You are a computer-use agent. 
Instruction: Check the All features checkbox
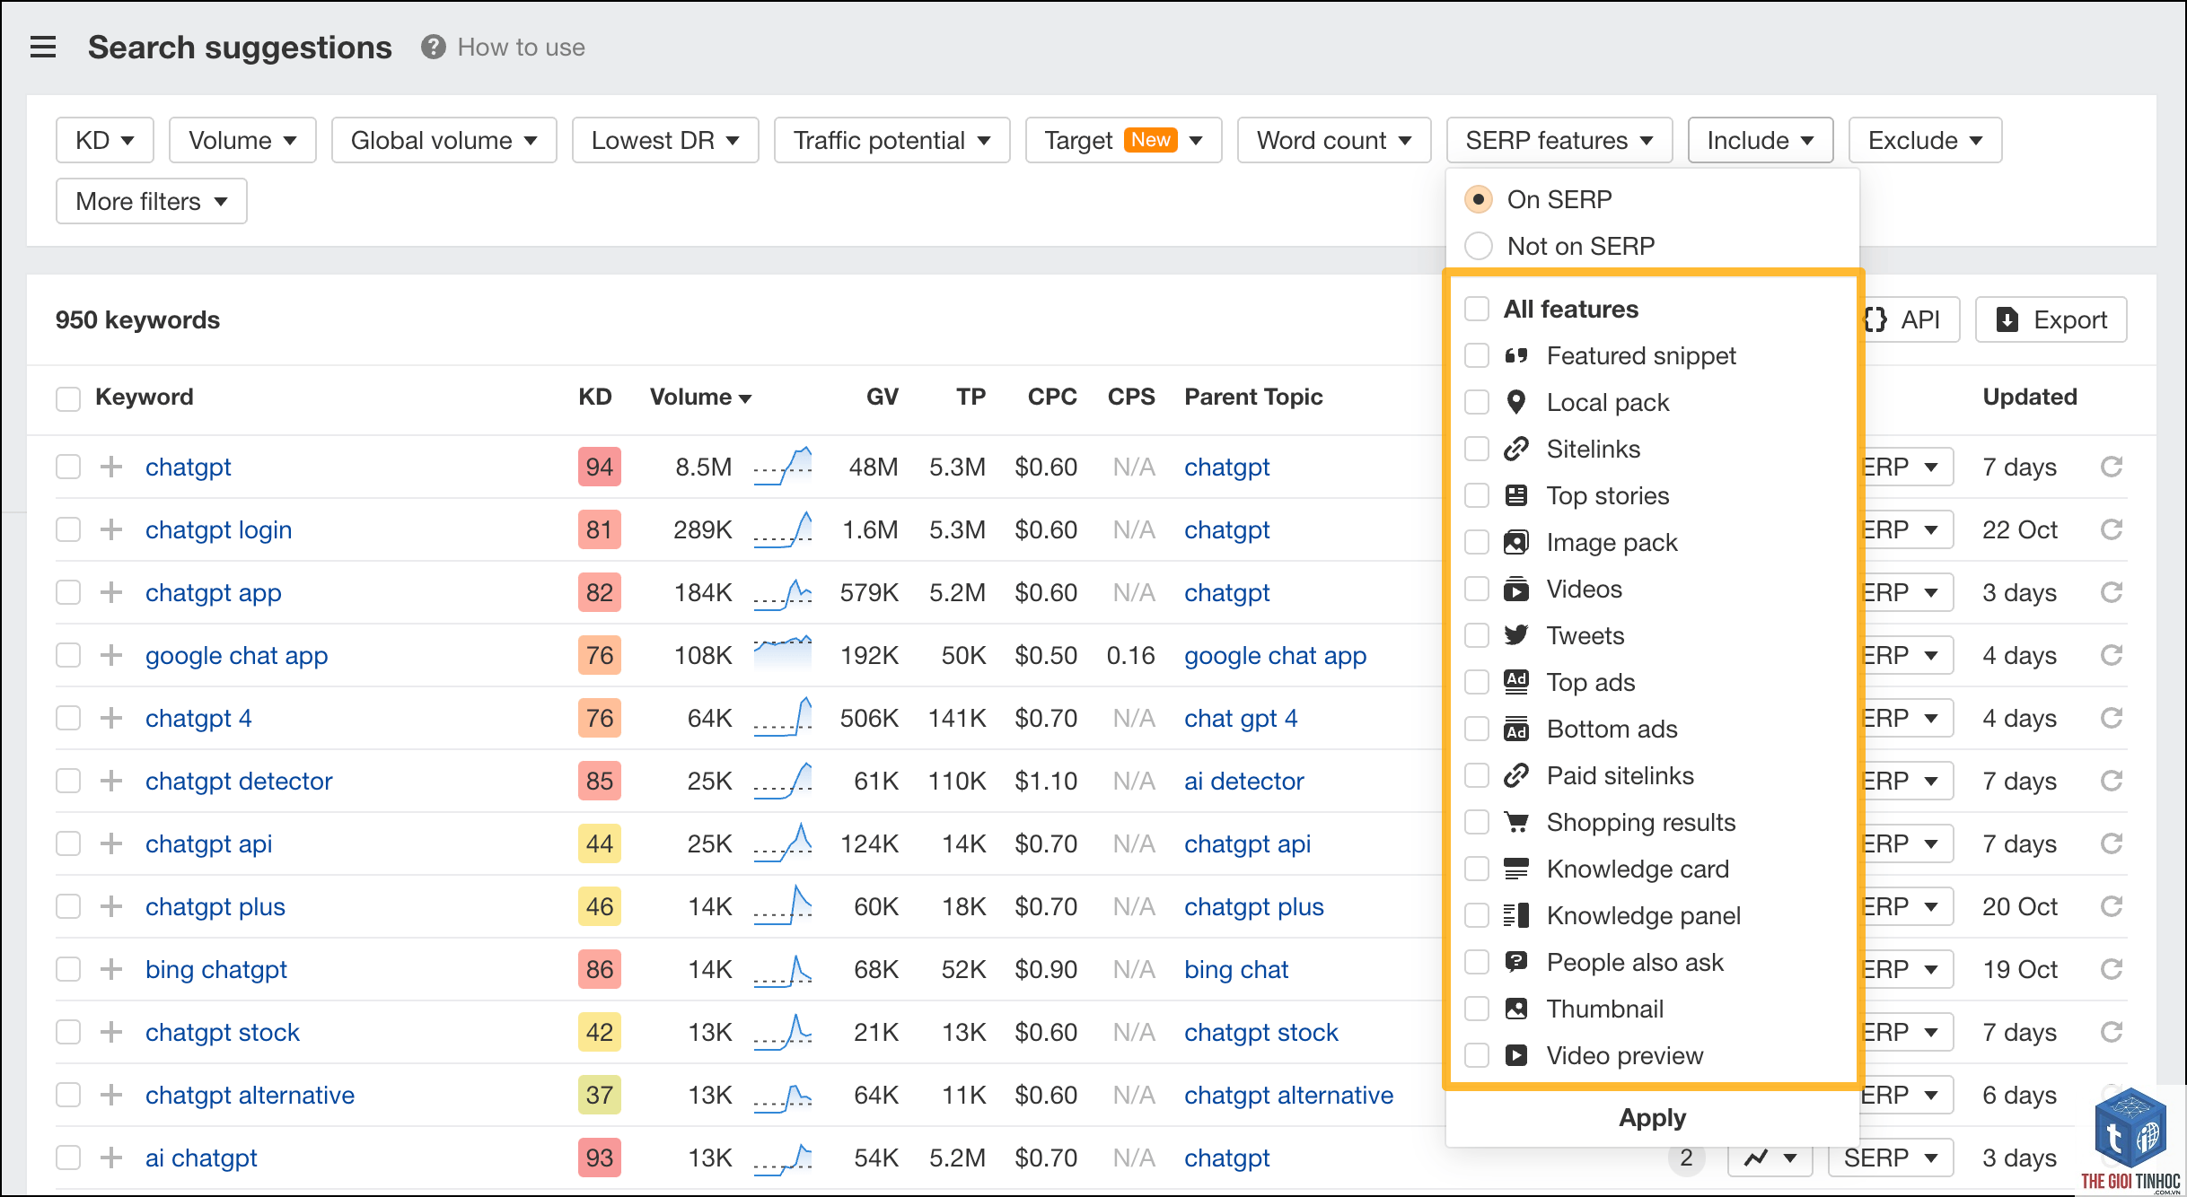tap(1477, 309)
